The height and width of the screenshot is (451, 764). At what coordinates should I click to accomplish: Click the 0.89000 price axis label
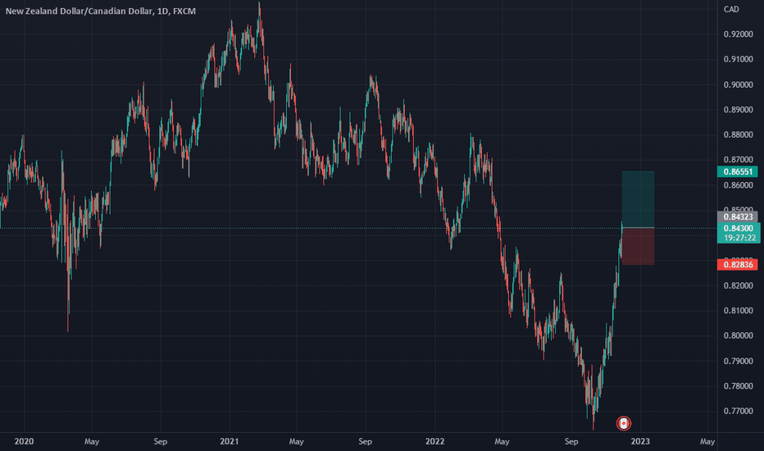(x=738, y=110)
